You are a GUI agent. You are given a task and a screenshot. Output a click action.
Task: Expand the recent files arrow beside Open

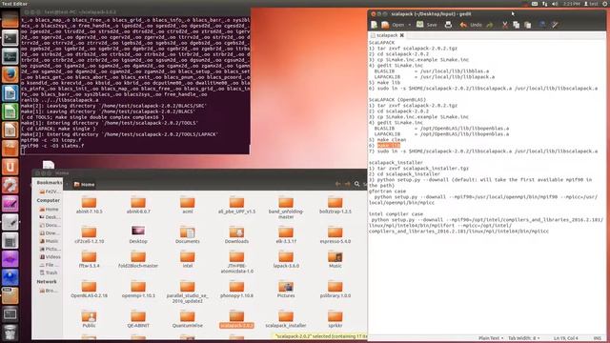[x=409, y=25]
